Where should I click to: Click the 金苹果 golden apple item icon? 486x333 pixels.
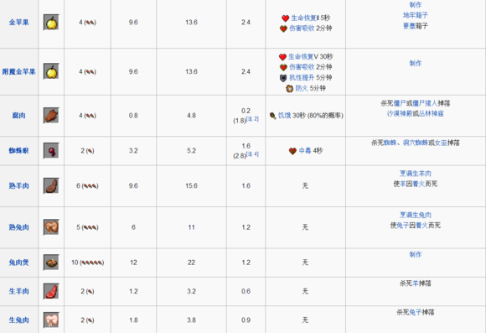(51, 23)
